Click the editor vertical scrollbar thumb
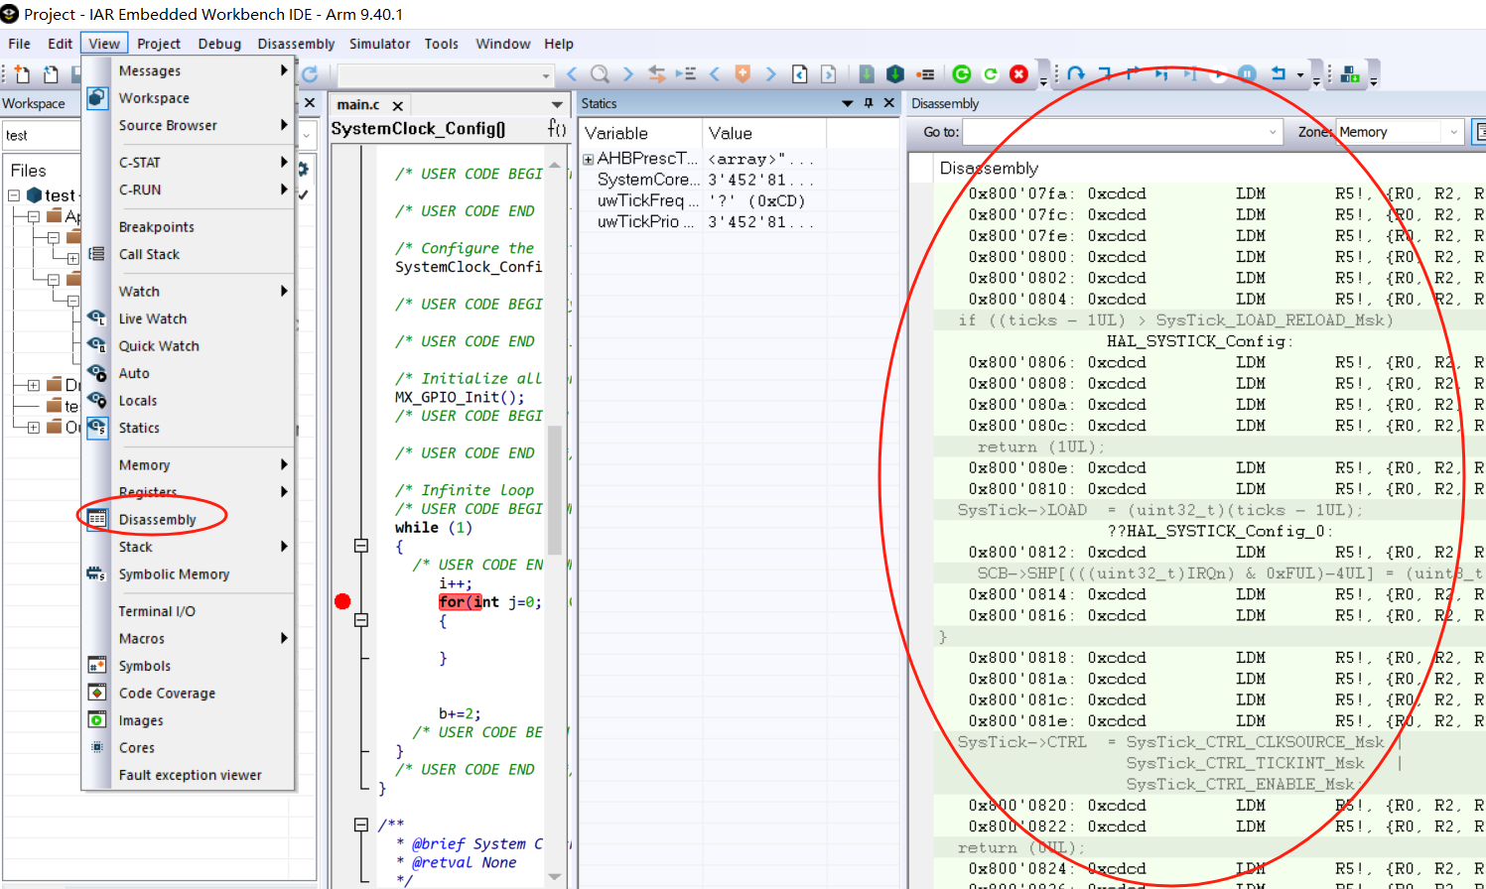This screenshot has width=1486, height=889. point(555,489)
